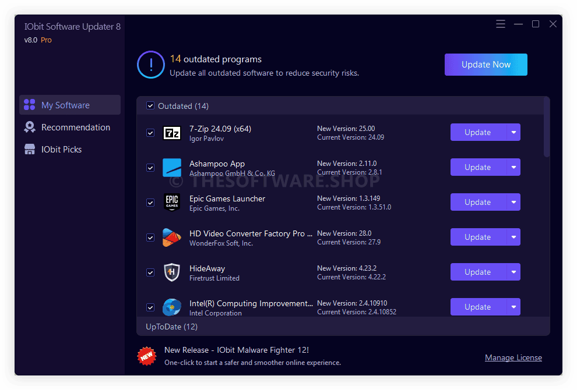
Task: Click the Update Now button
Action: pos(485,65)
